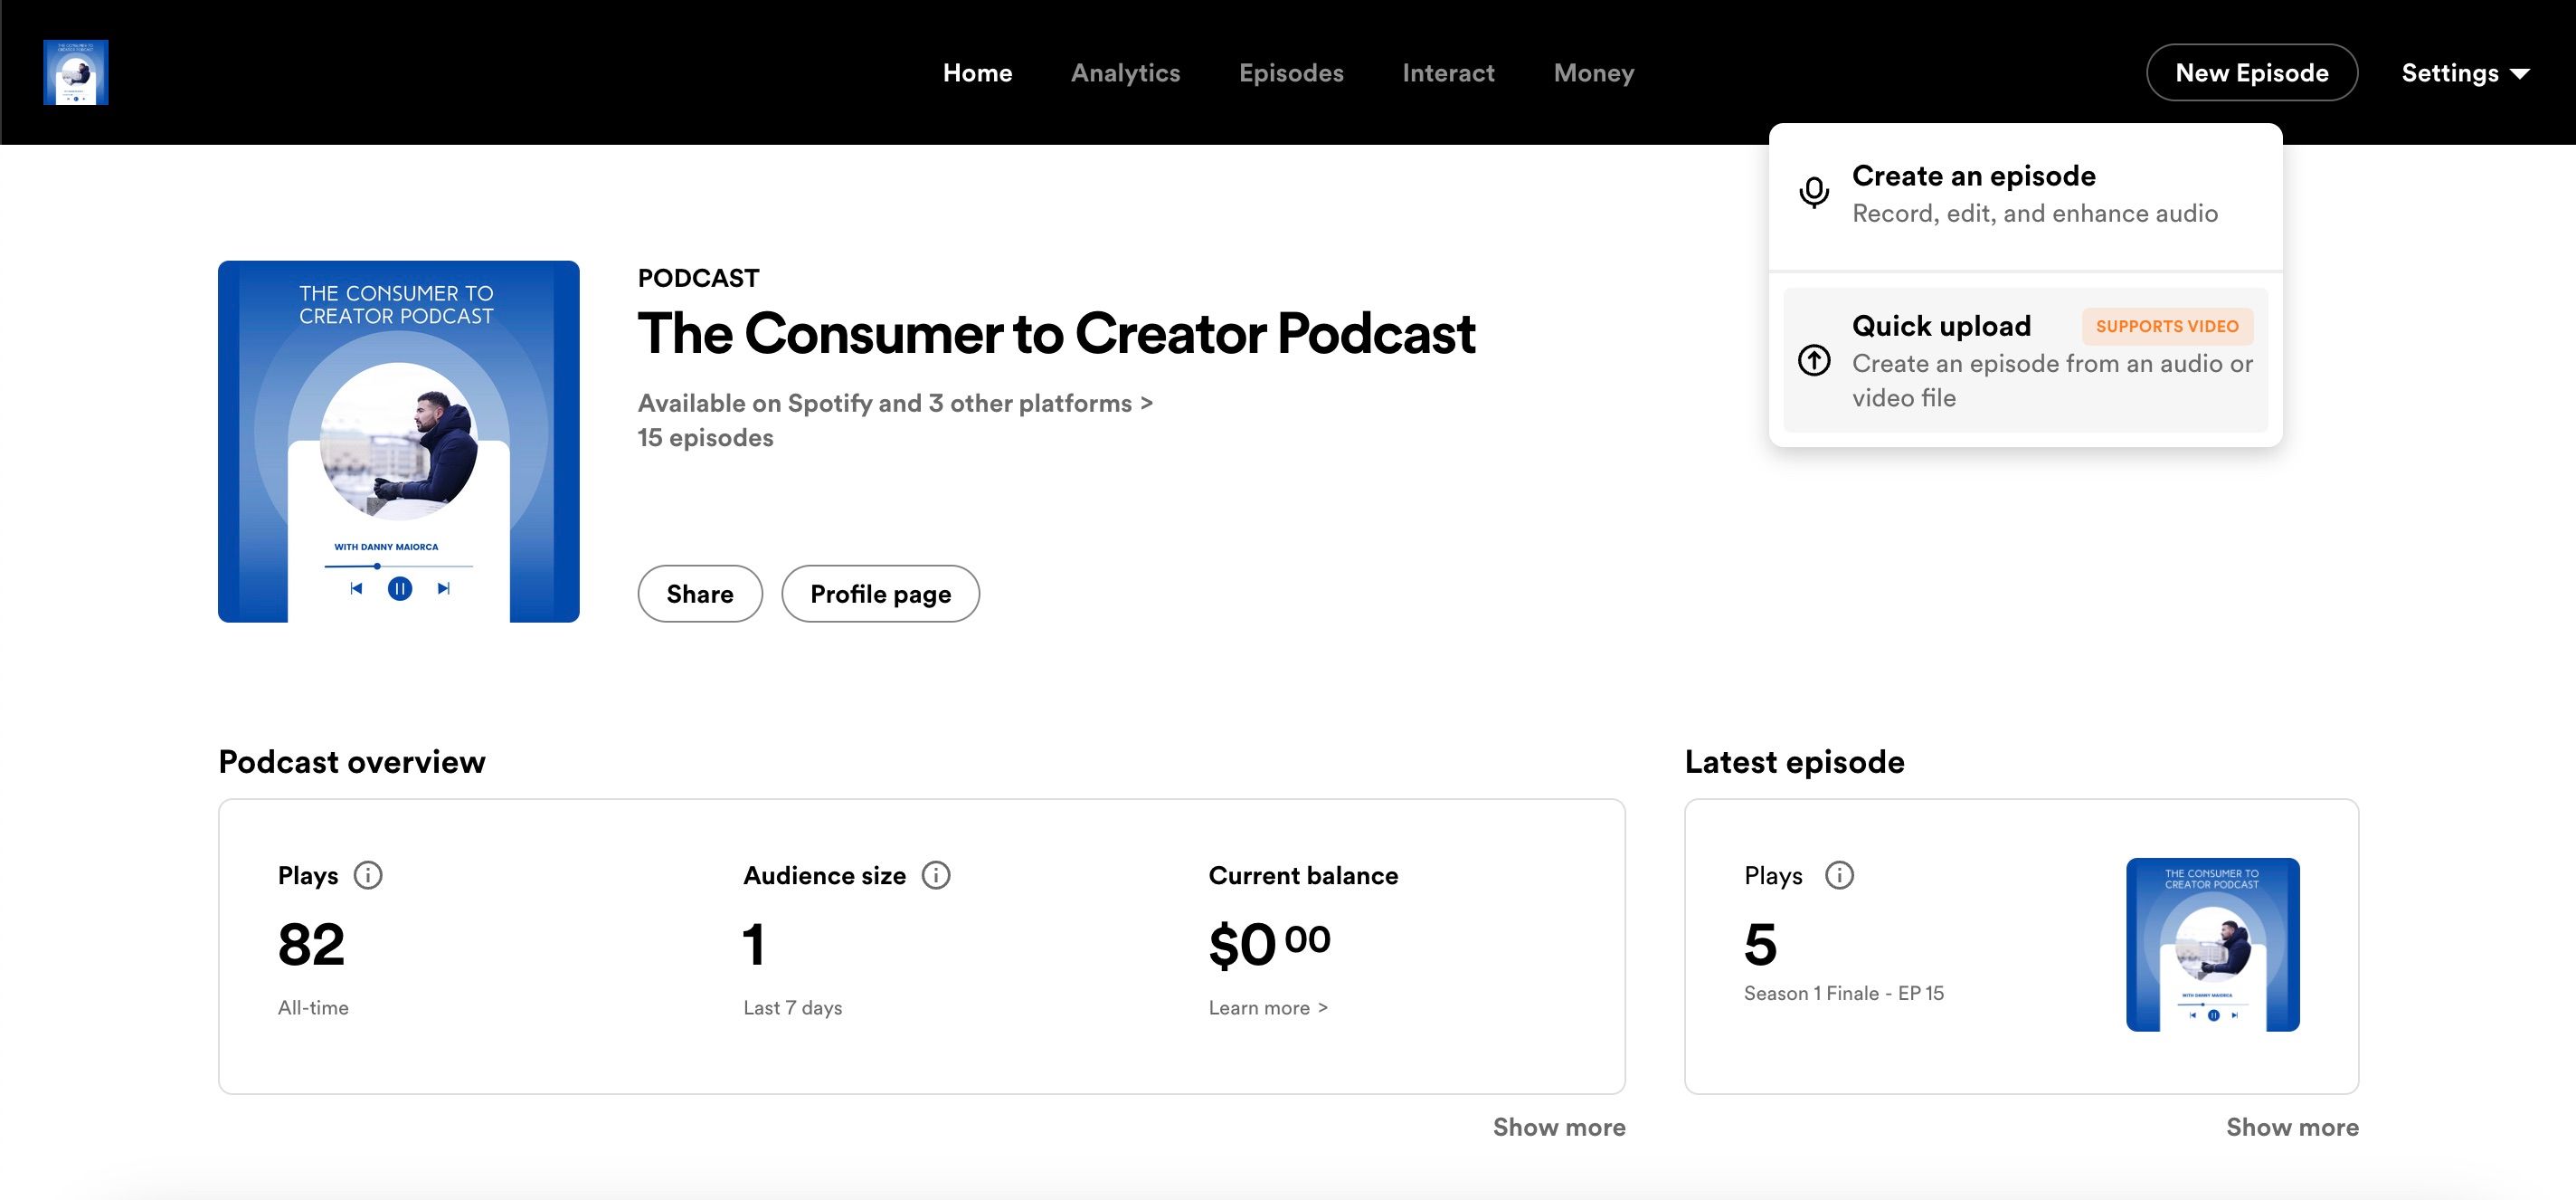Screen dimensions: 2576x1200
Task: Click Learn more under Current balance
Action: point(1267,1007)
